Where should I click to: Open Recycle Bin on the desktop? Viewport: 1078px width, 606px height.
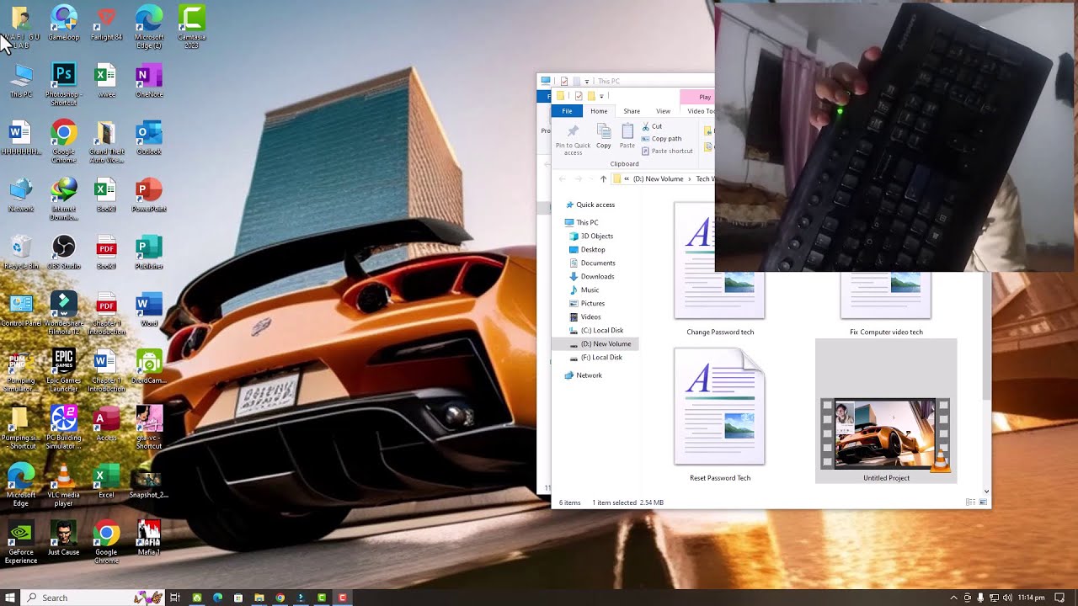coord(21,252)
